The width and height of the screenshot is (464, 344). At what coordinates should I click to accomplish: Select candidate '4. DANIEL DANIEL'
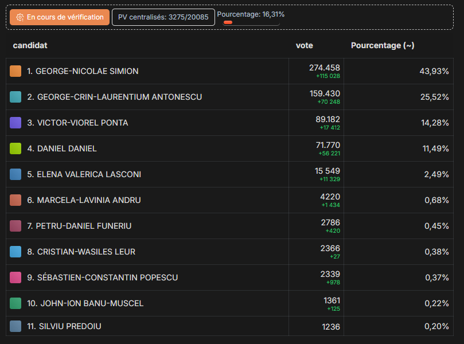pos(62,148)
